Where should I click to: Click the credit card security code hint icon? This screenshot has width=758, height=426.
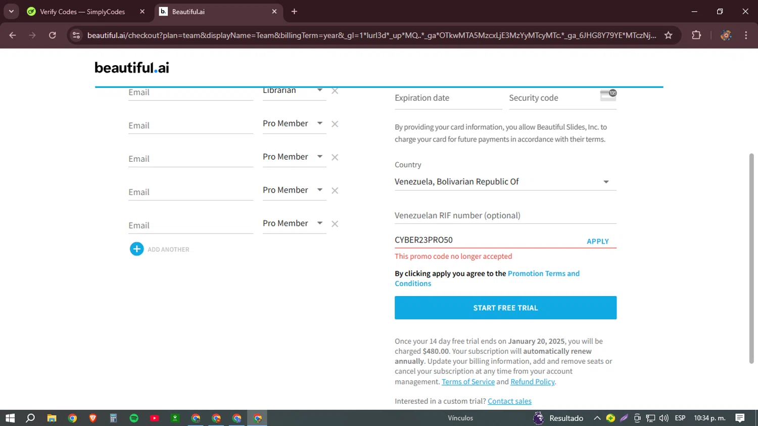point(608,95)
